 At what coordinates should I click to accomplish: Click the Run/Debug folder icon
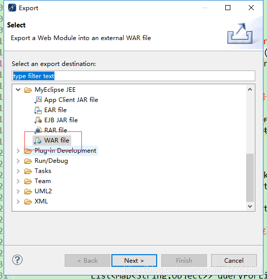pos(28,161)
